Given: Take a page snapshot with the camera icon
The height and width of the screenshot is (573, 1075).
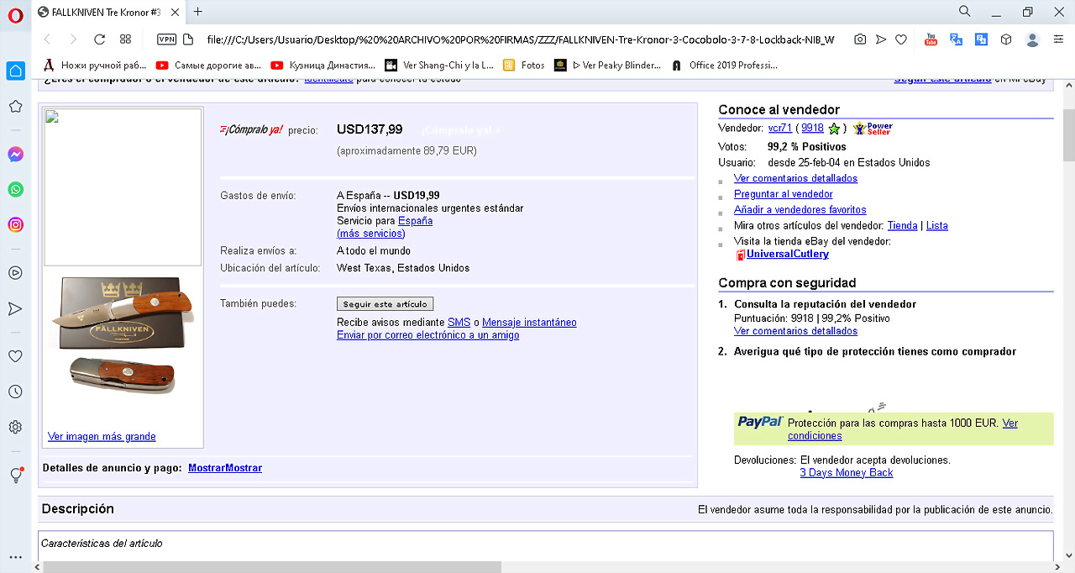Looking at the screenshot, I should pyautogui.click(x=860, y=39).
